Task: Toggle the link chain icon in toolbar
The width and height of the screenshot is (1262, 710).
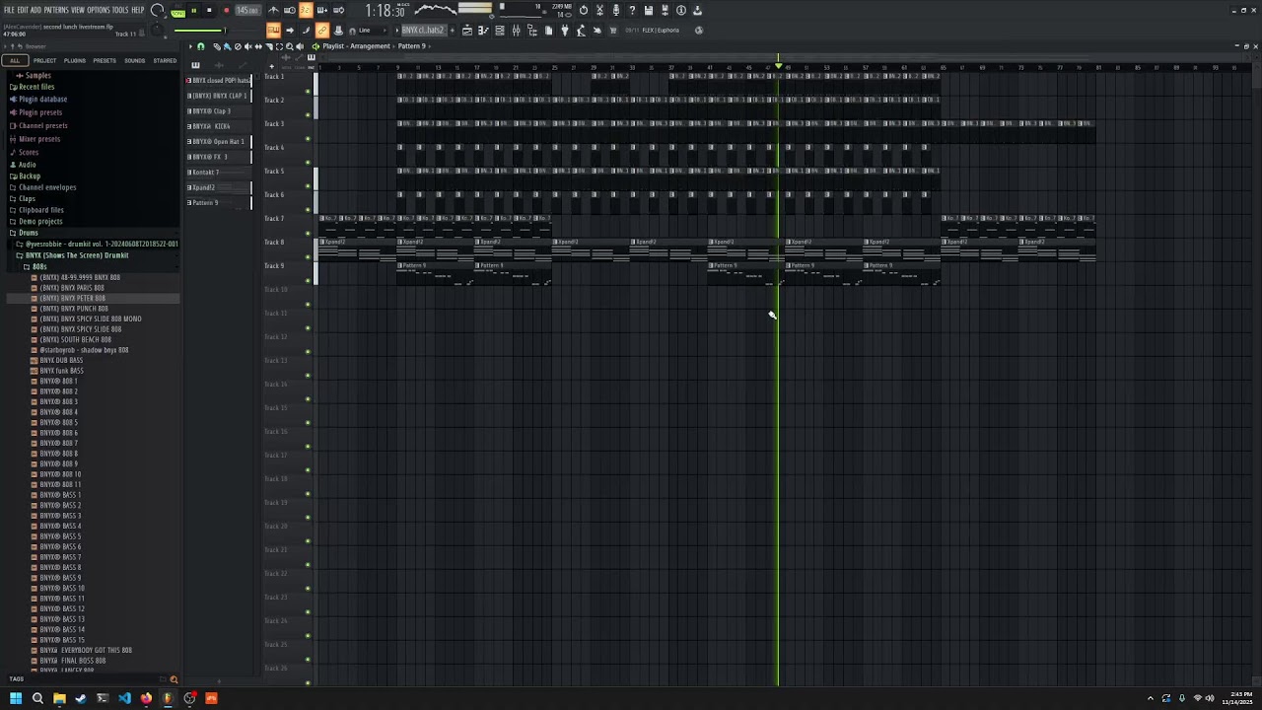Action: [321, 31]
